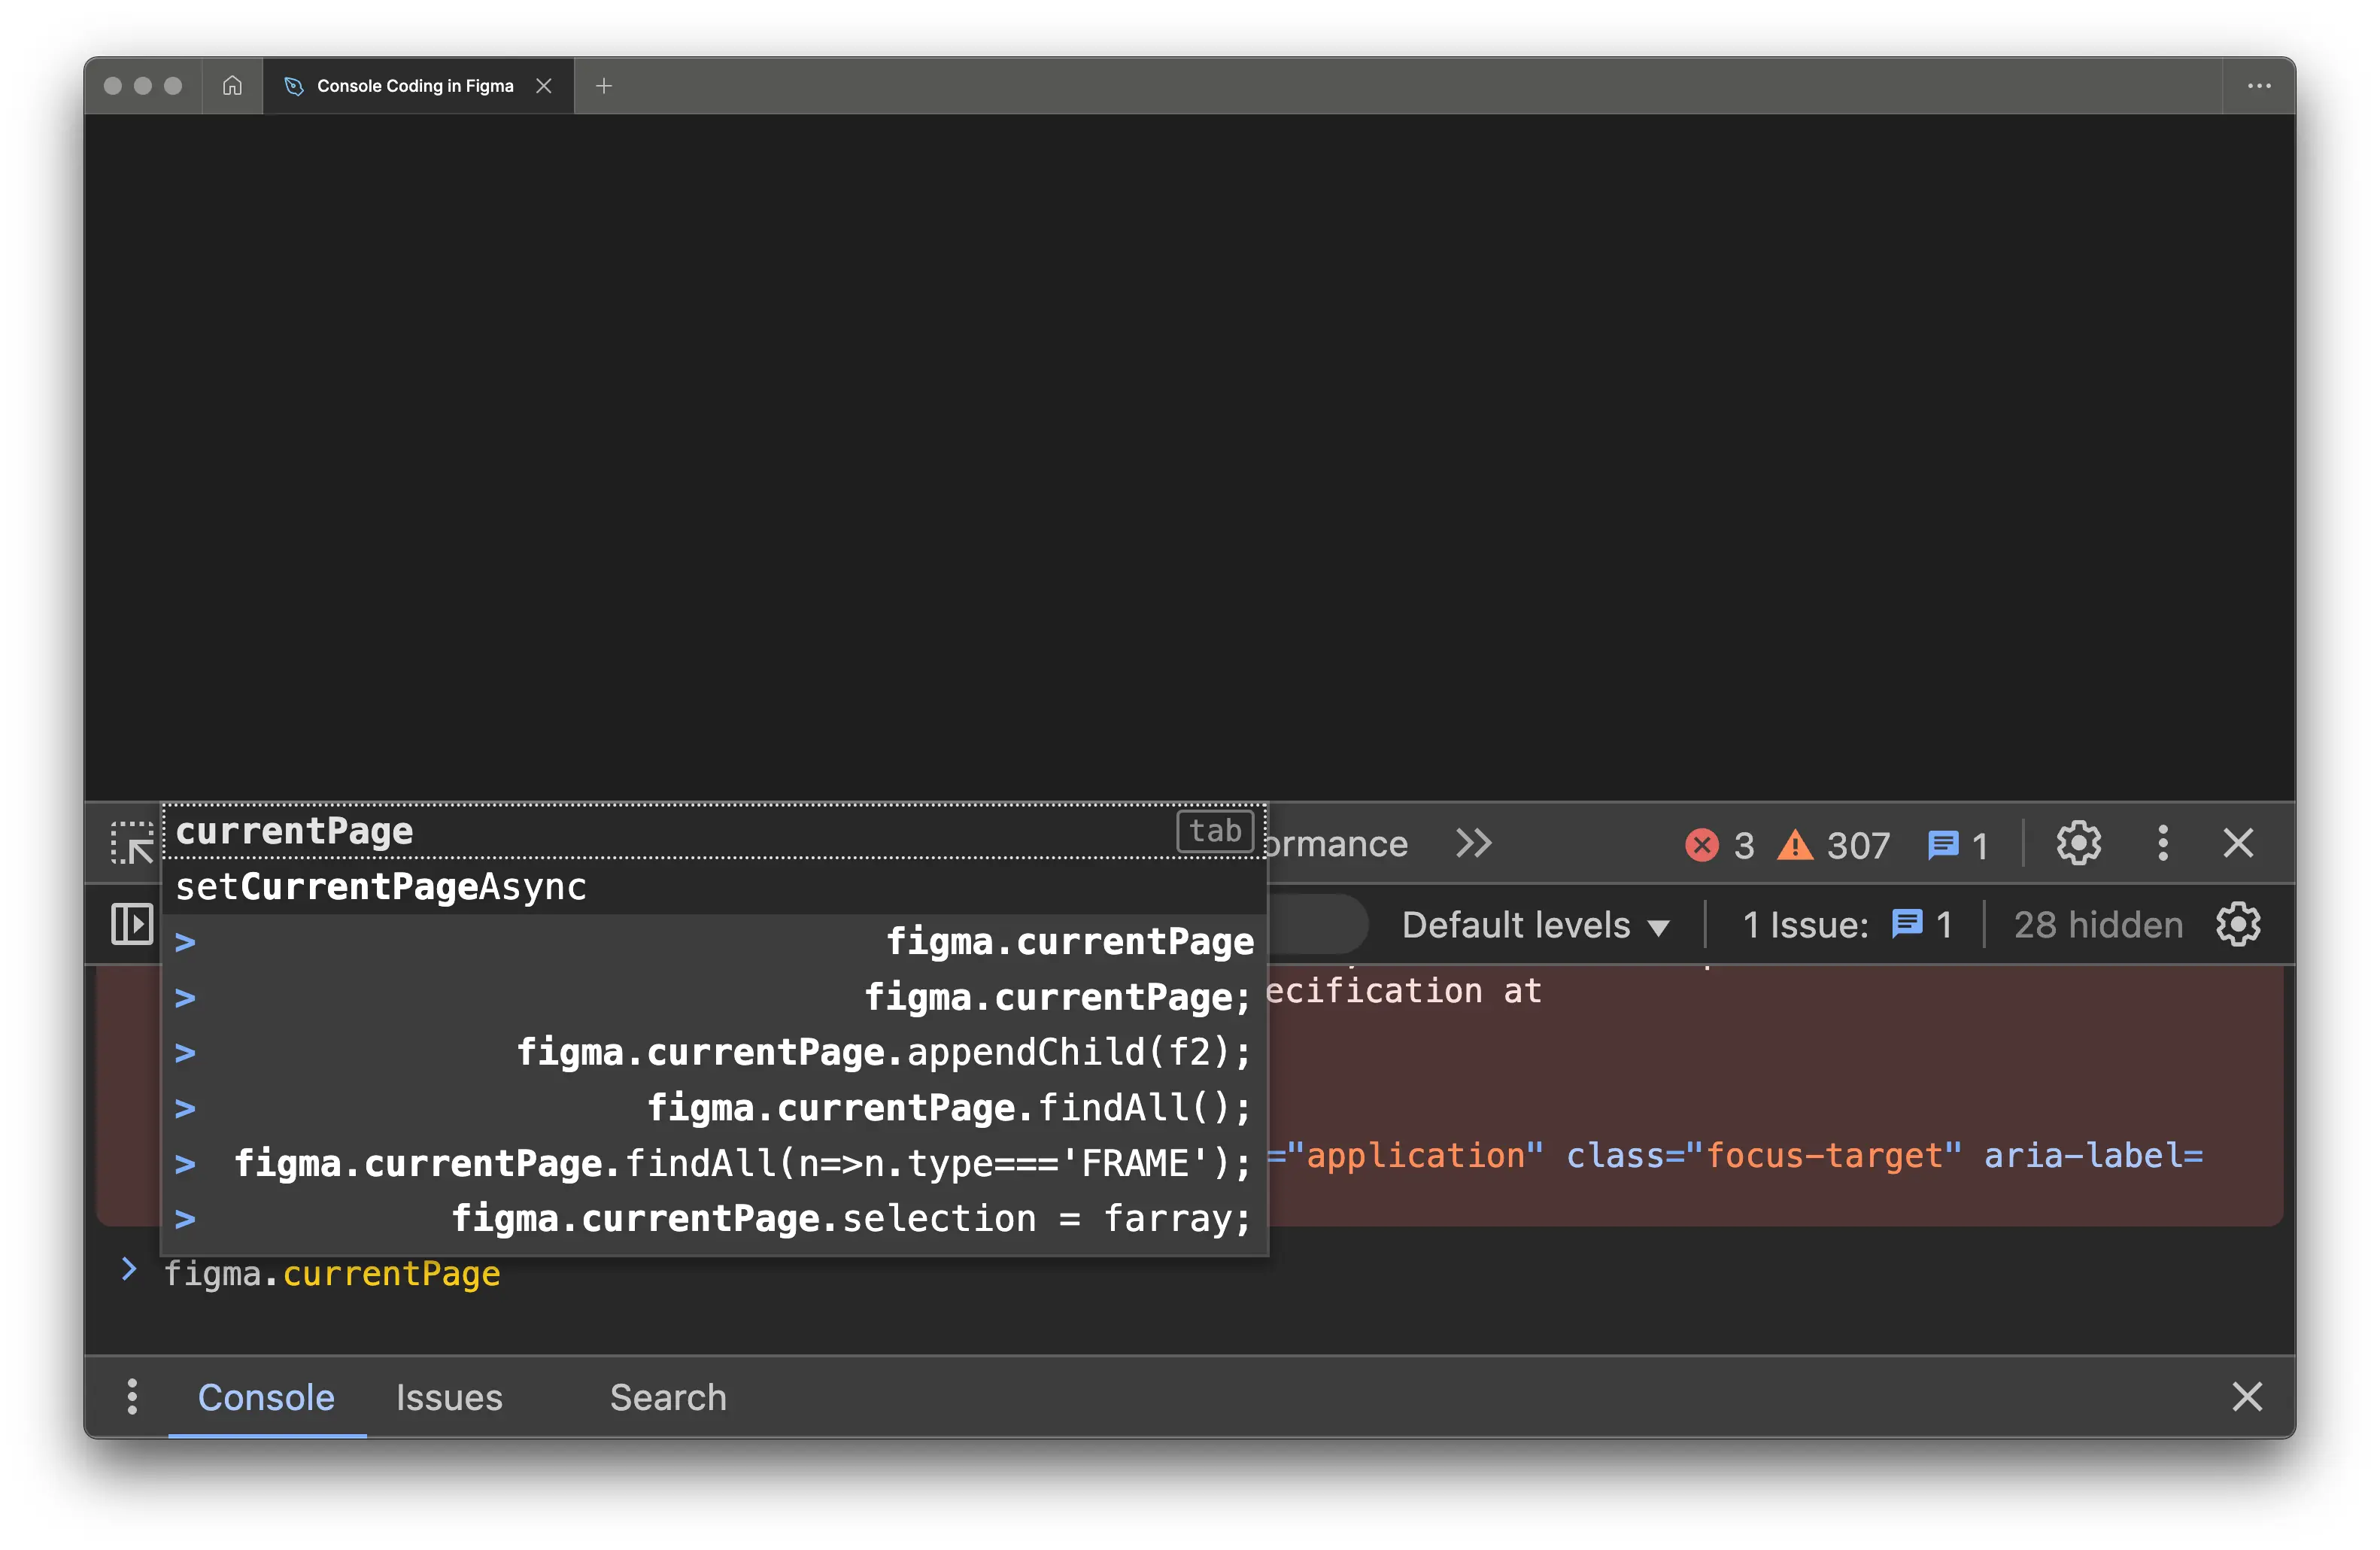Open drawer three-dot menu beside Console
This screenshot has width=2380, height=1550.
[x=132, y=1396]
